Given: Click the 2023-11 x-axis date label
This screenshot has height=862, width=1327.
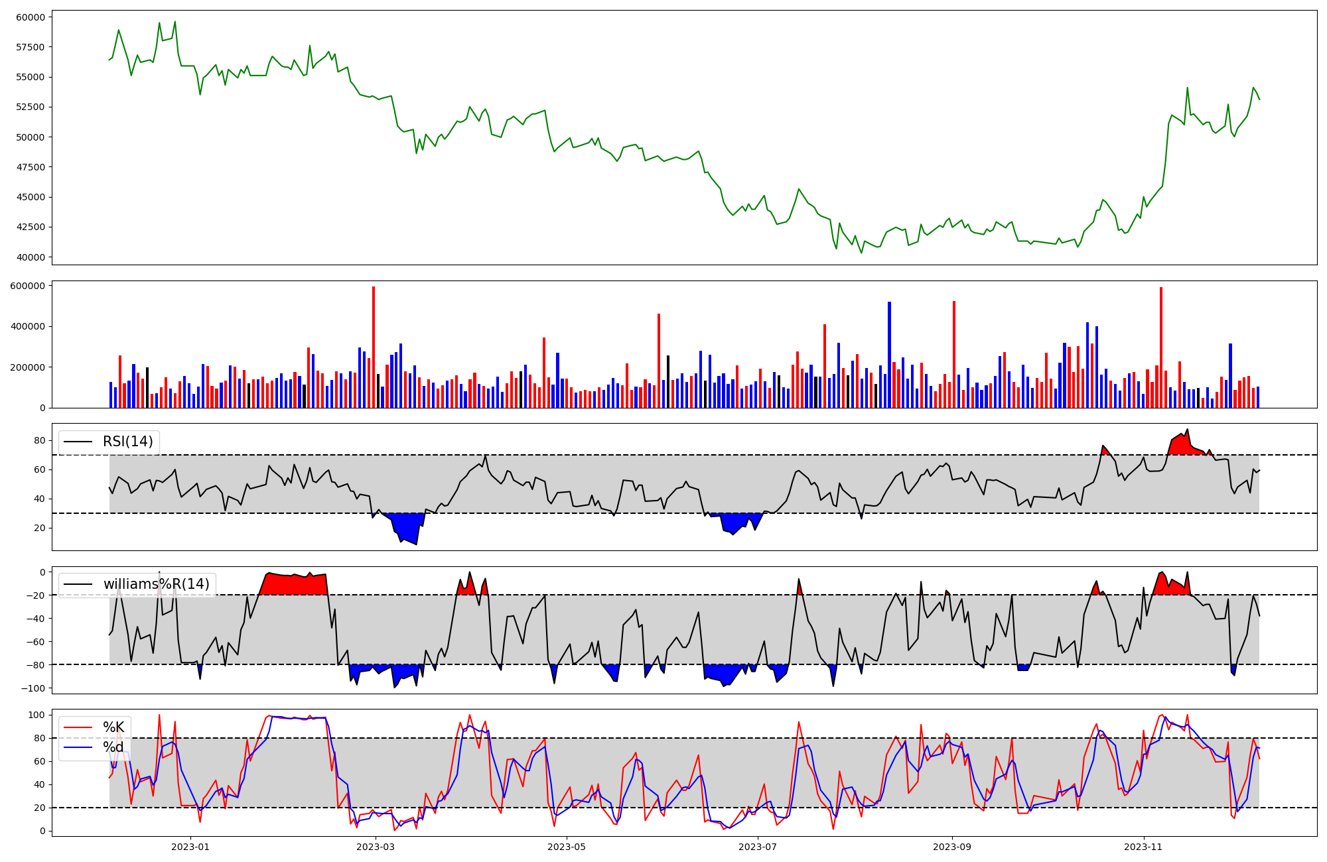Looking at the screenshot, I should [1144, 847].
